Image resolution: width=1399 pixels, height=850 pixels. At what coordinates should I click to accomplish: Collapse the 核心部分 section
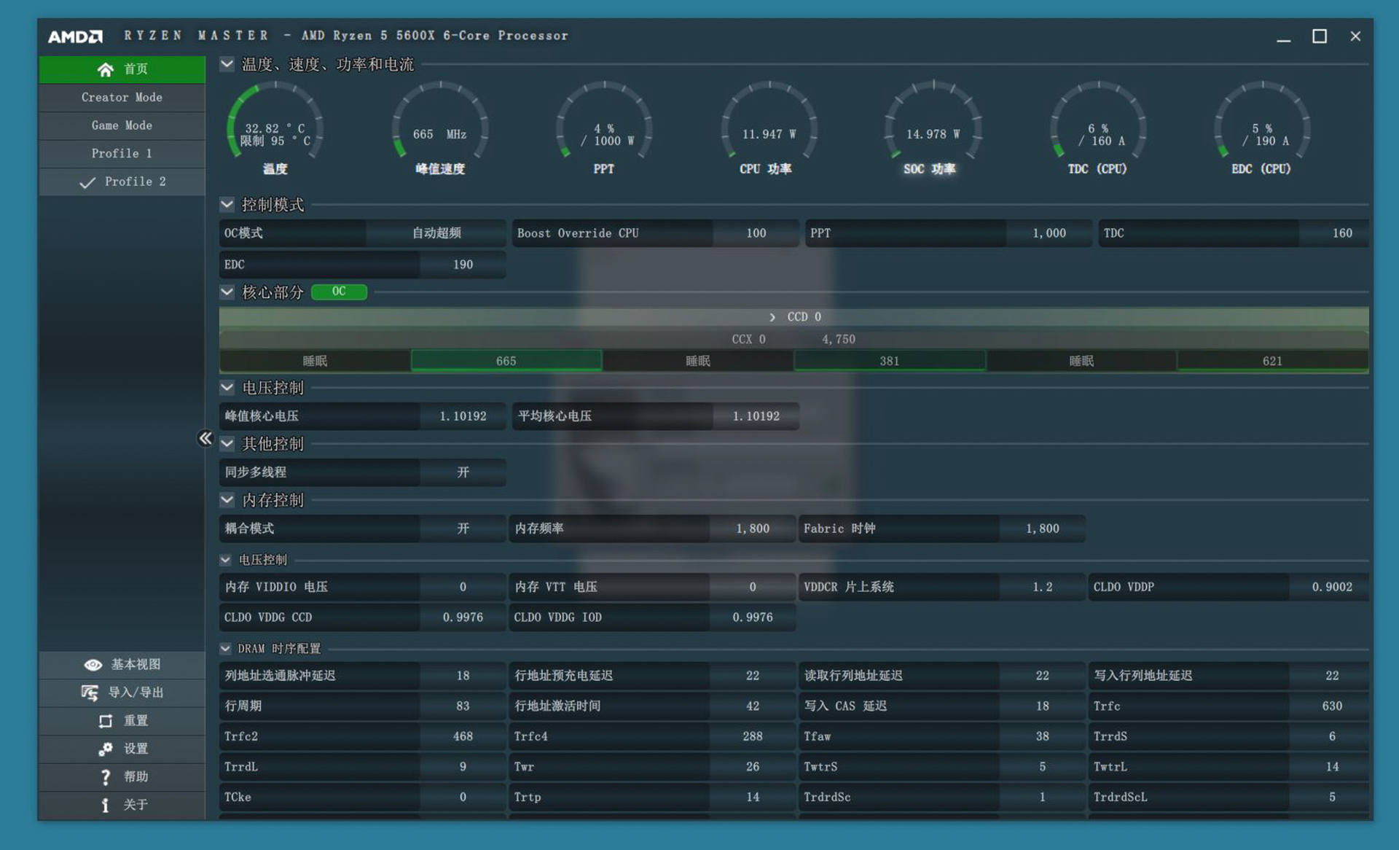pyautogui.click(x=227, y=292)
